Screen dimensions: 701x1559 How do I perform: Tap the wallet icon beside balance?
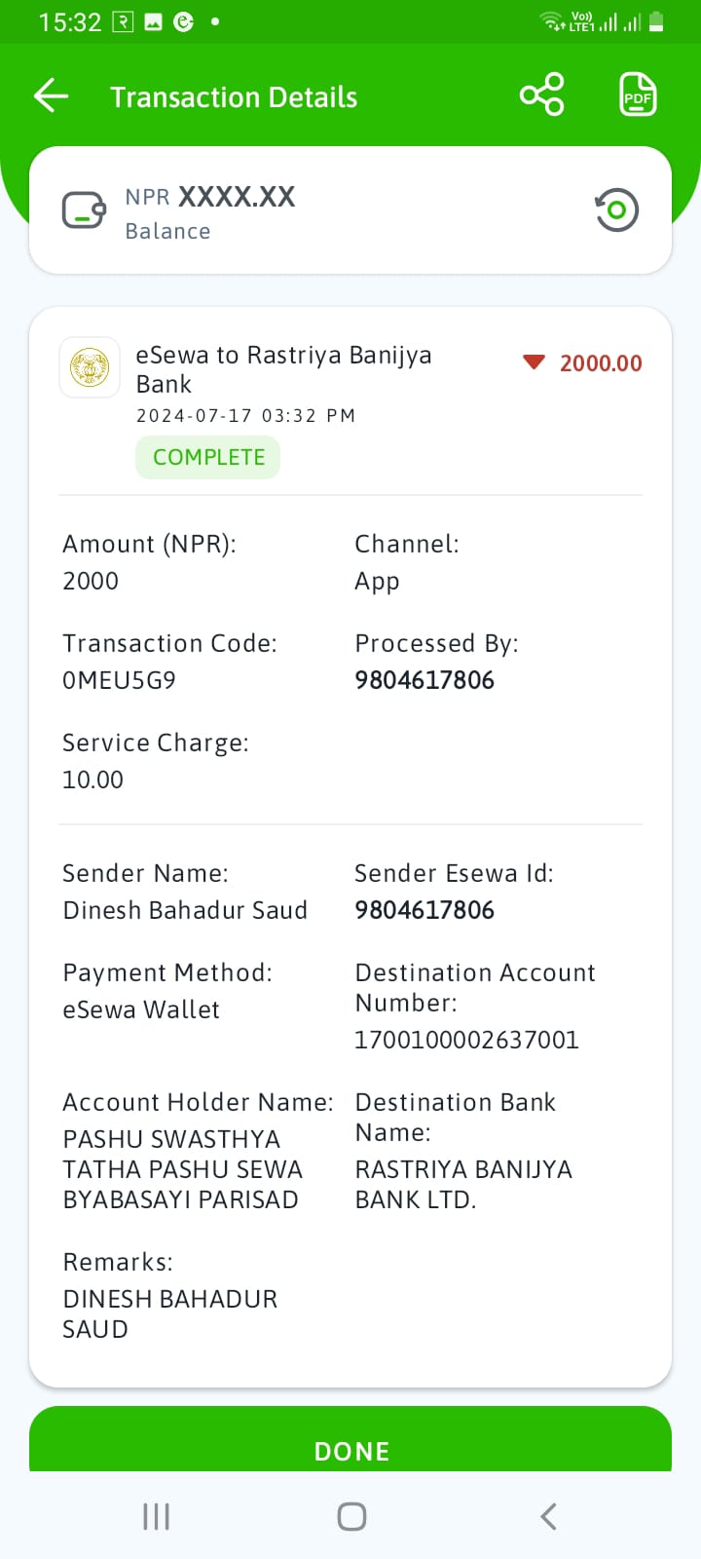tap(85, 209)
